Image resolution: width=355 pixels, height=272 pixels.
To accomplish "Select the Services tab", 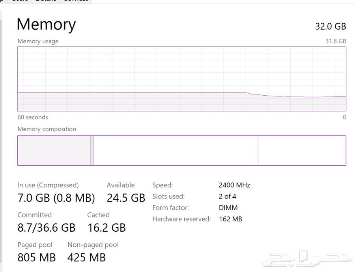I will 76,1.
